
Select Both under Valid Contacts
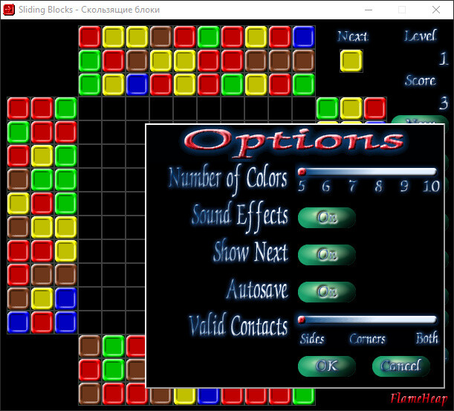[x=427, y=338]
